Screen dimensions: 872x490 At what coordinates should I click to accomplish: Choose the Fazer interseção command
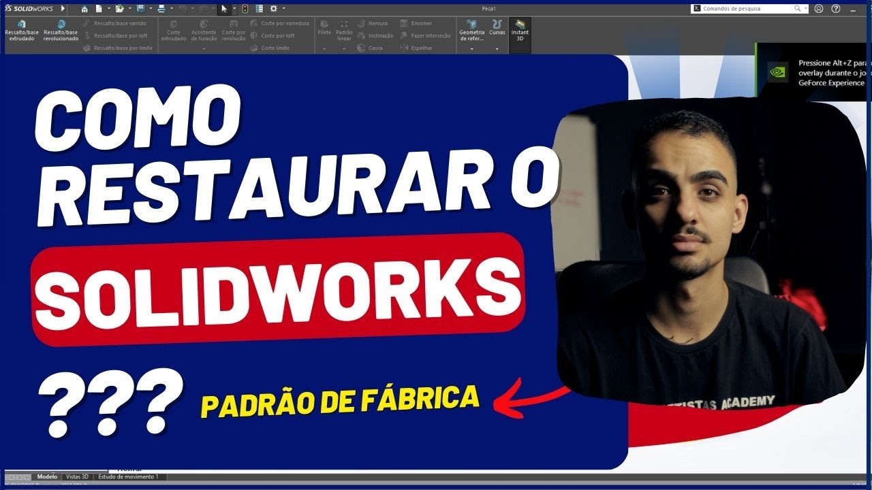[425, 35]
